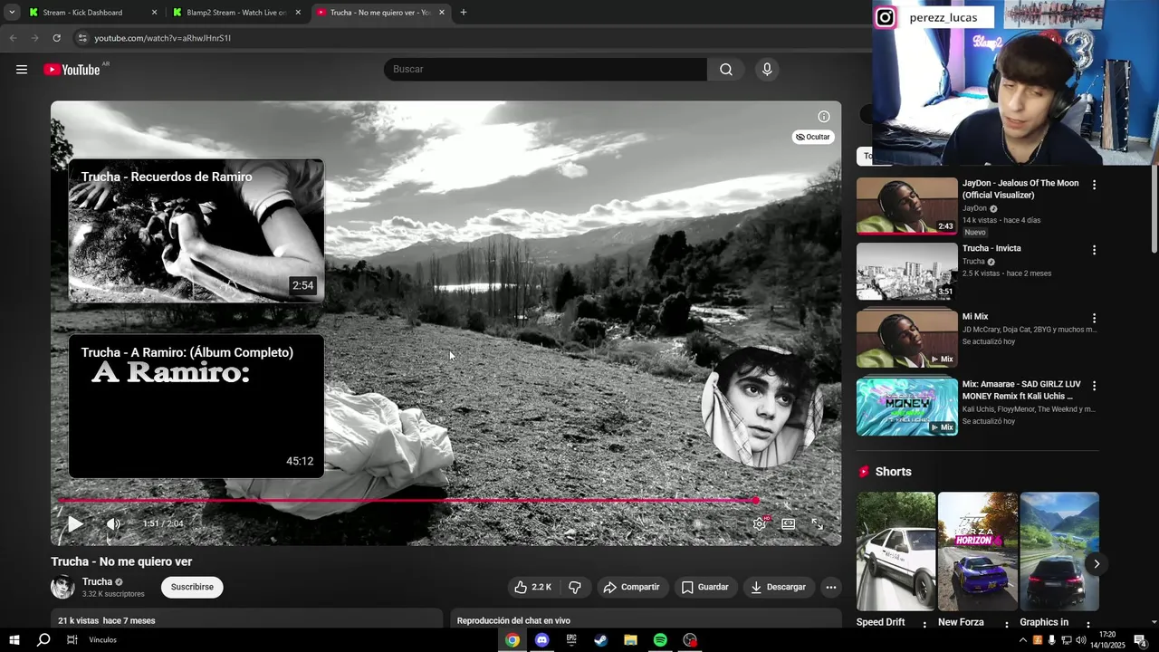Click the JayDon video thumbnail
The image size is (1159, 652).
coord(906,206)
